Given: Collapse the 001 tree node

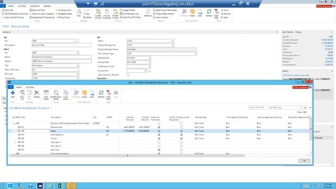Looking at the screenshot, I should pos(14,123).
